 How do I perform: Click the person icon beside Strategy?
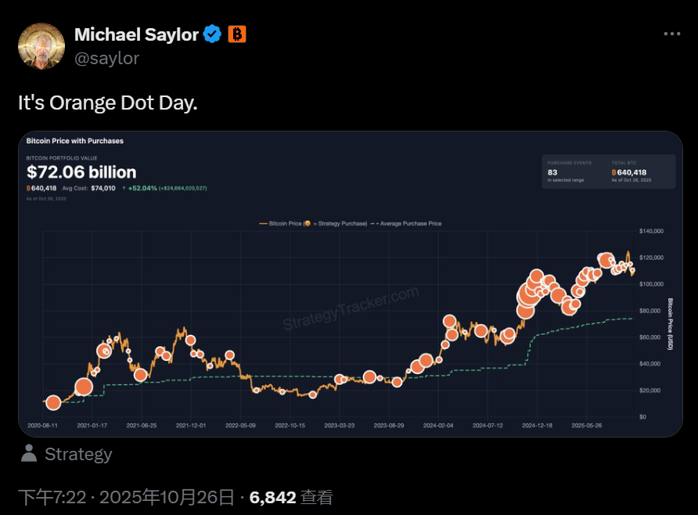(29, 453)
